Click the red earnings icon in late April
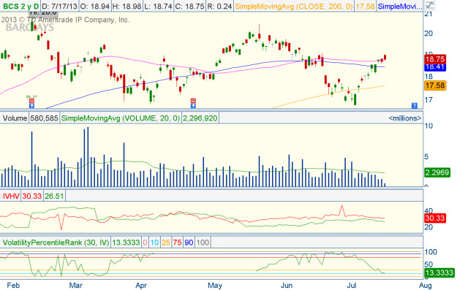 (x=193, y=101)
